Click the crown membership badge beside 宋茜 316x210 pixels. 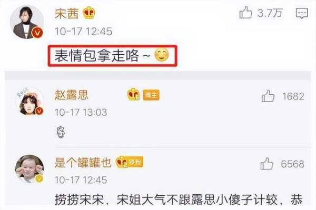coord(88,13)
